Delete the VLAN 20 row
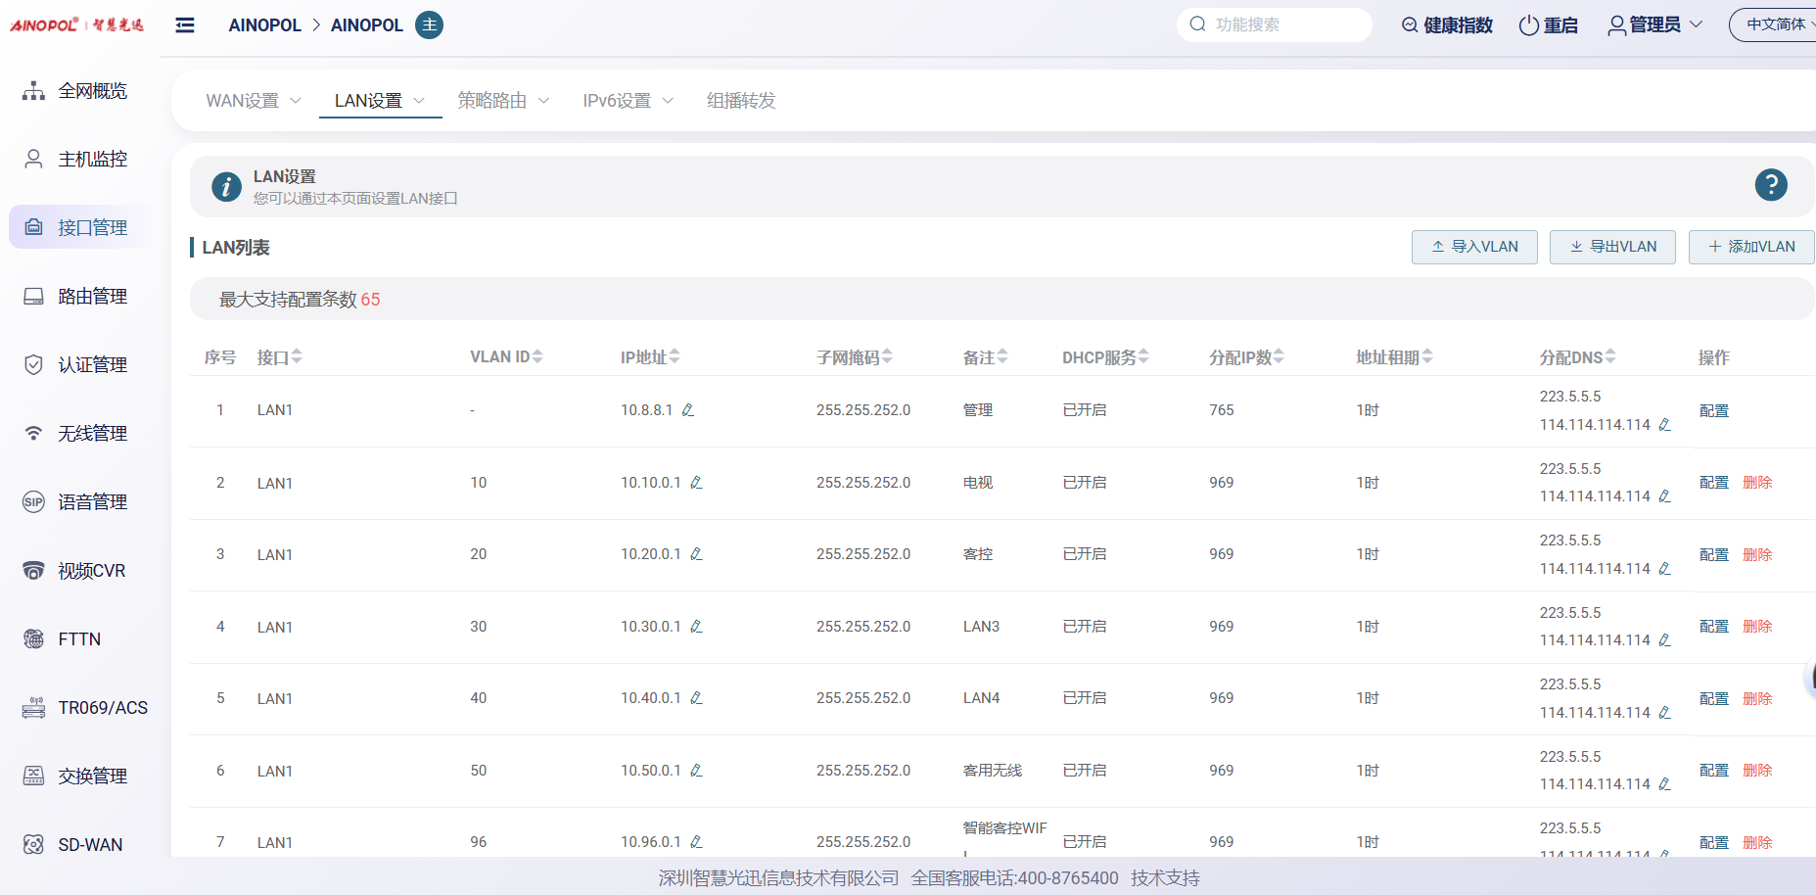The image size is (1816, 895). pos(1757,555)
